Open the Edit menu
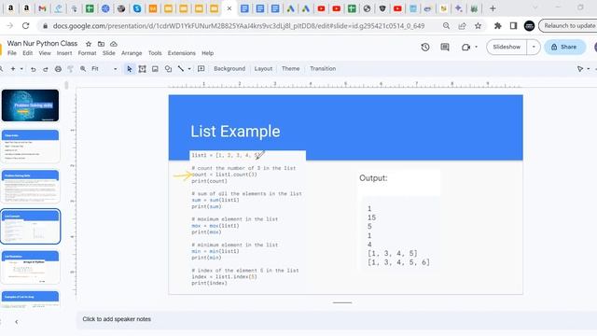 (x=27, y=53)
